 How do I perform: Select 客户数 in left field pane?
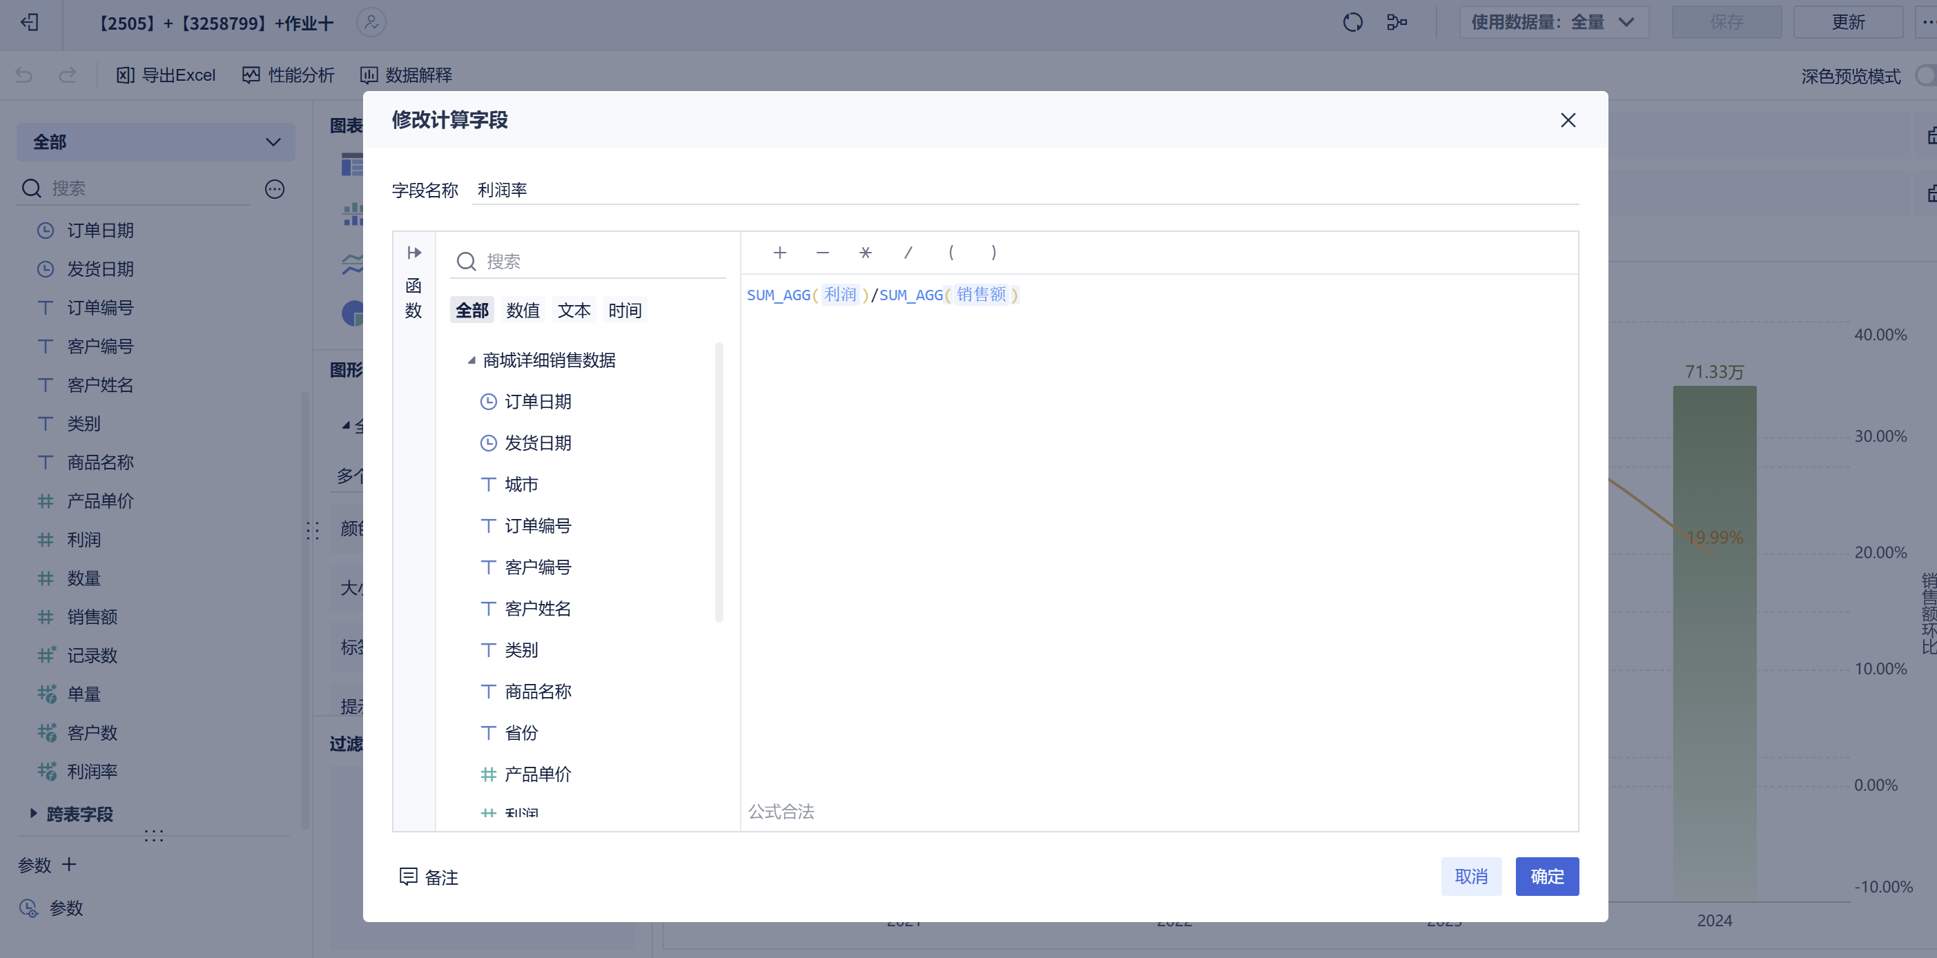coord(92,732)
